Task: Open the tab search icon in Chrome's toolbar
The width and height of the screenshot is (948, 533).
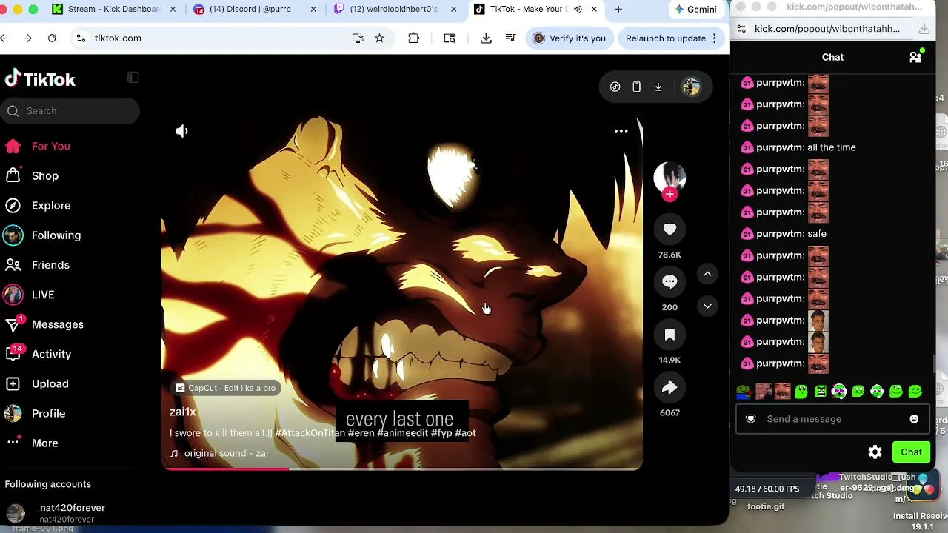Action: [x=450, y=38]
